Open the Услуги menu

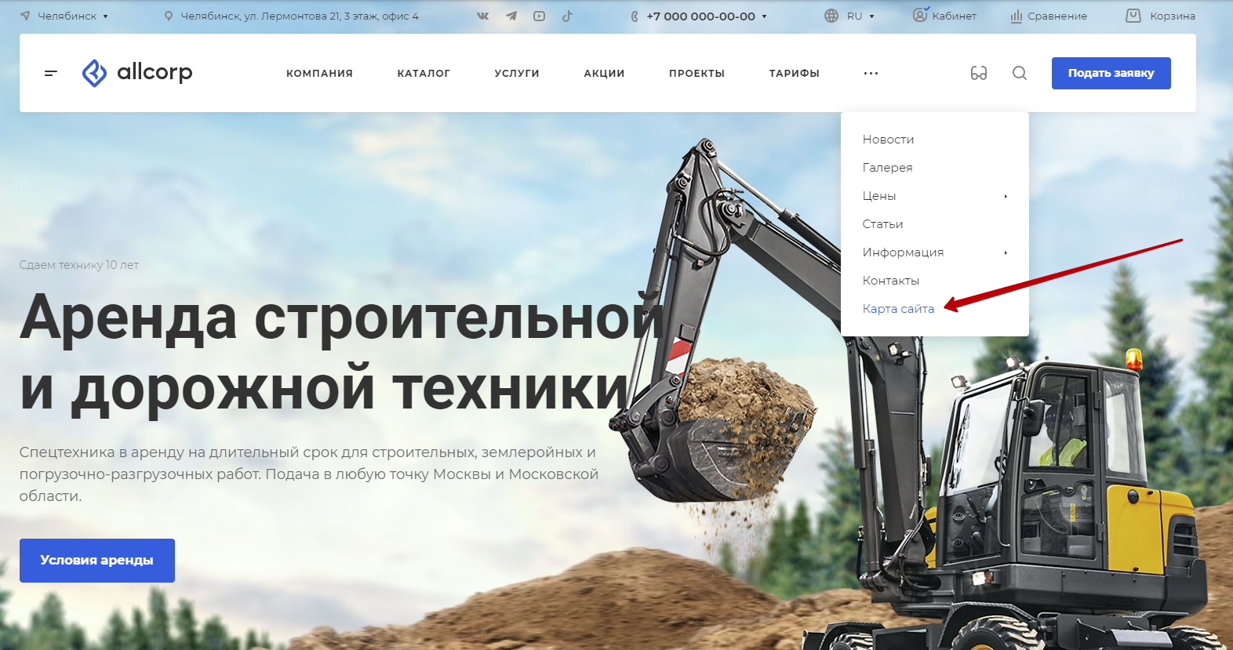pos(517,73)
